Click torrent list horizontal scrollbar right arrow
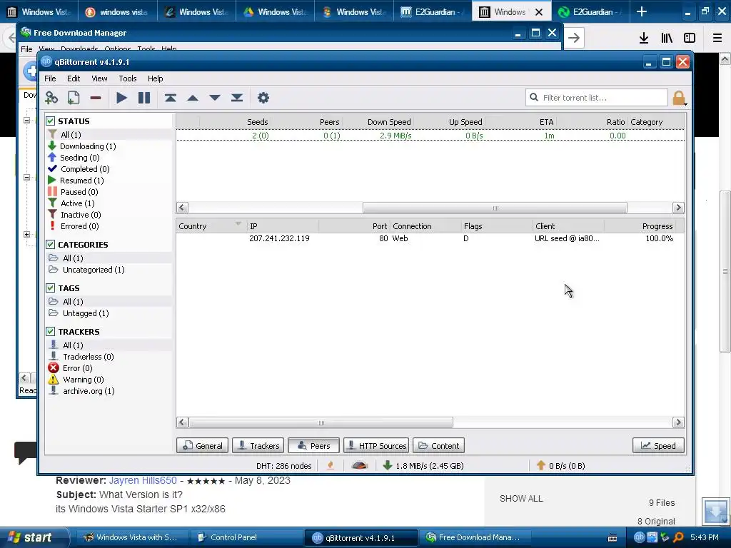This screenshot has height=548, width=731. [x=678, y=208]
